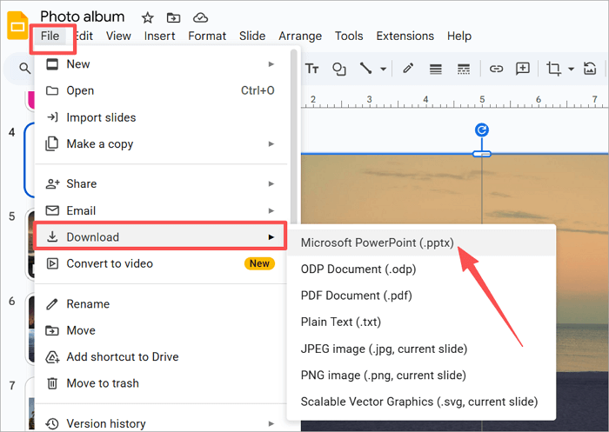Click the move-to-folder icon beside the title
The height and width of the screenshot is (432, 609).
[173, 17]
